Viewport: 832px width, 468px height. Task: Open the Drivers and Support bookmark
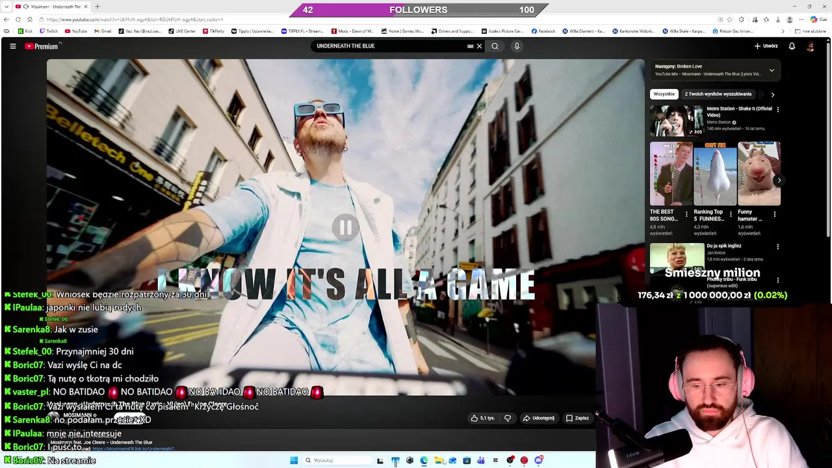point(452,31)
